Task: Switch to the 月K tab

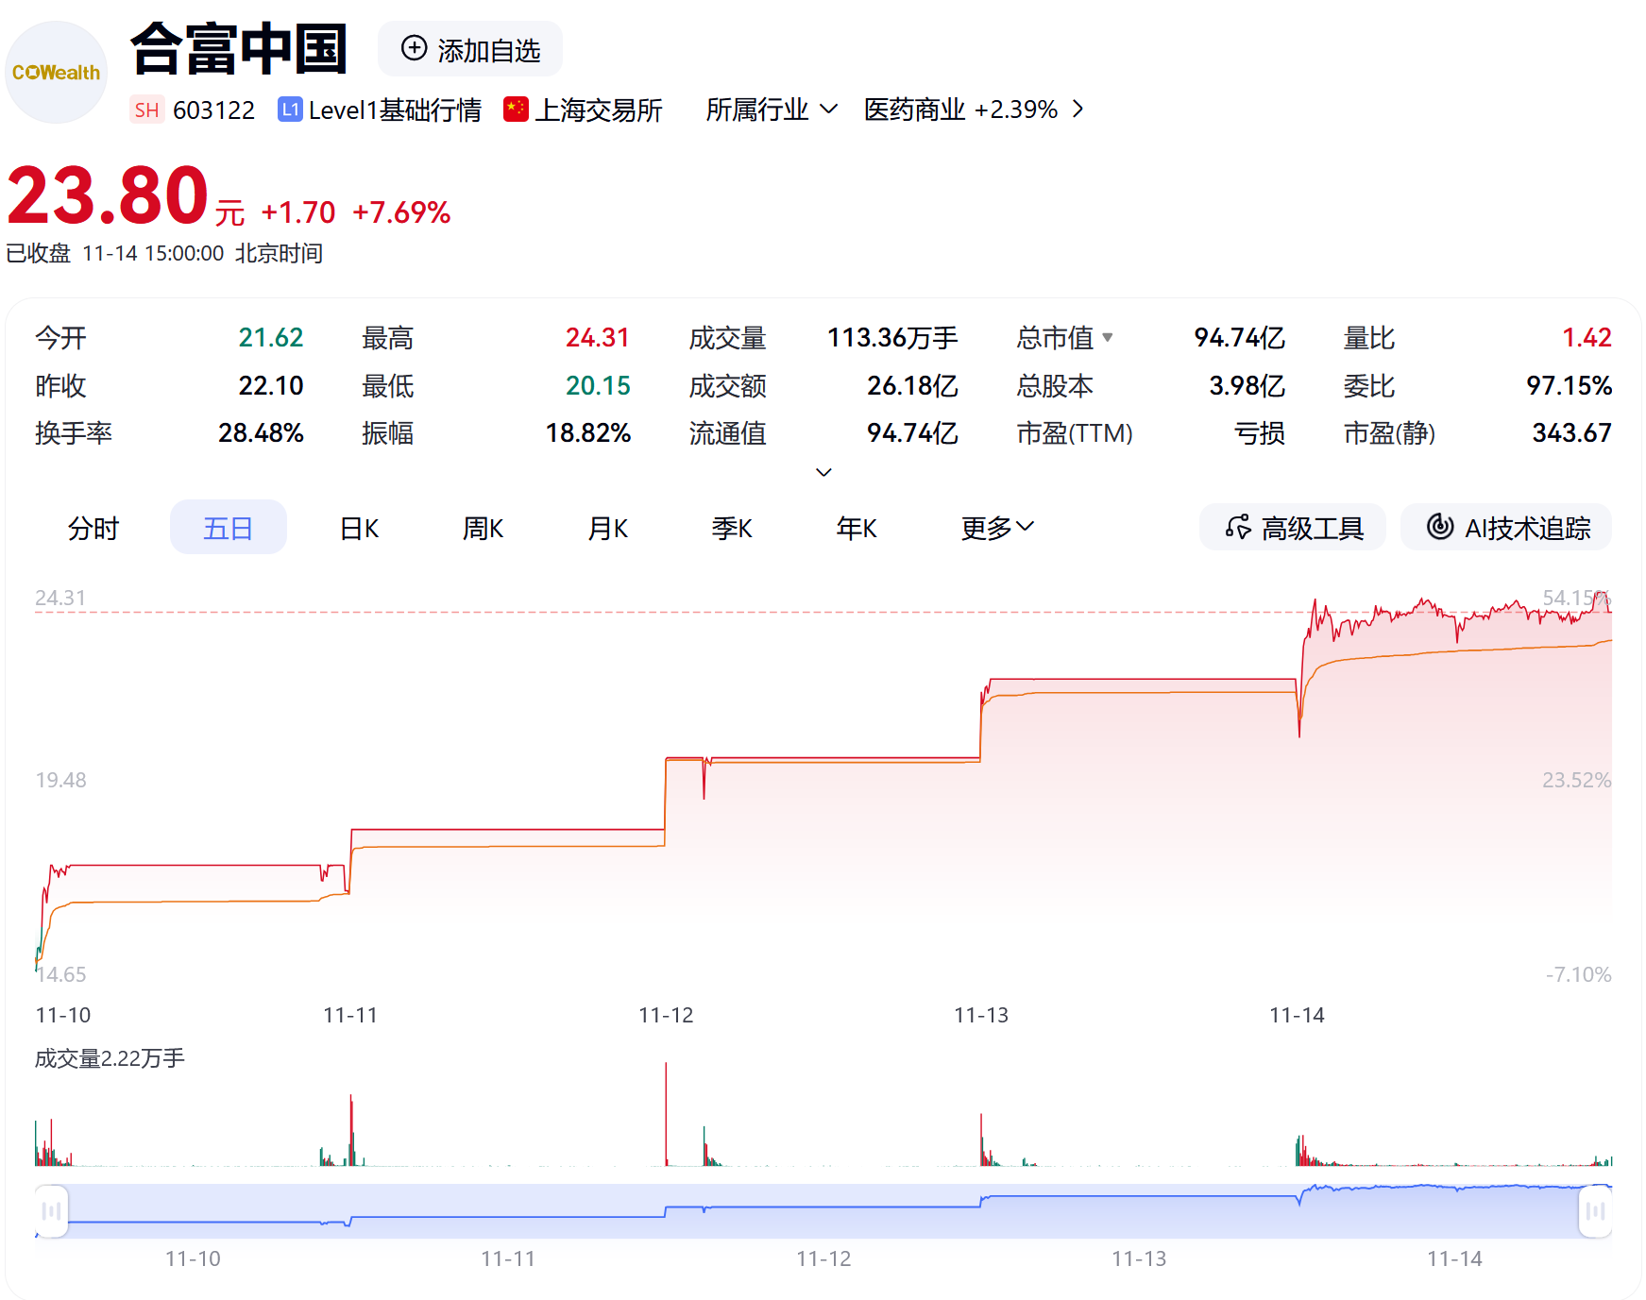Action: (x=608, y=528)
